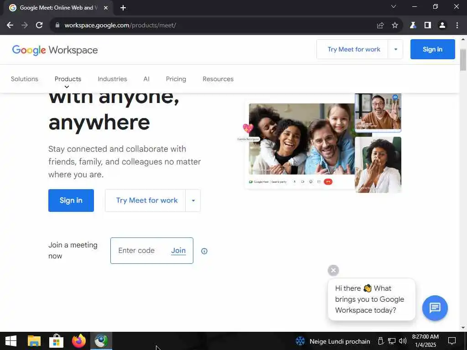Image resolution: width=467 pixels, height=350 pixels.
Task: Click the Chrome taskbar icon
Action: 101,341
